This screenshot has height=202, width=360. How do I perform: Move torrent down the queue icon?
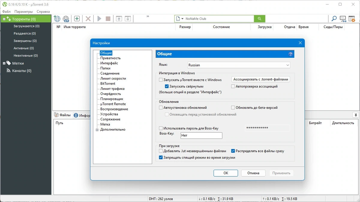[x=128, y=19]
